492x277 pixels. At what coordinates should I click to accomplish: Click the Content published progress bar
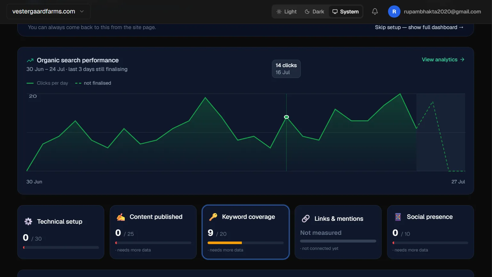pyautogui.click(x=153, y=243)
